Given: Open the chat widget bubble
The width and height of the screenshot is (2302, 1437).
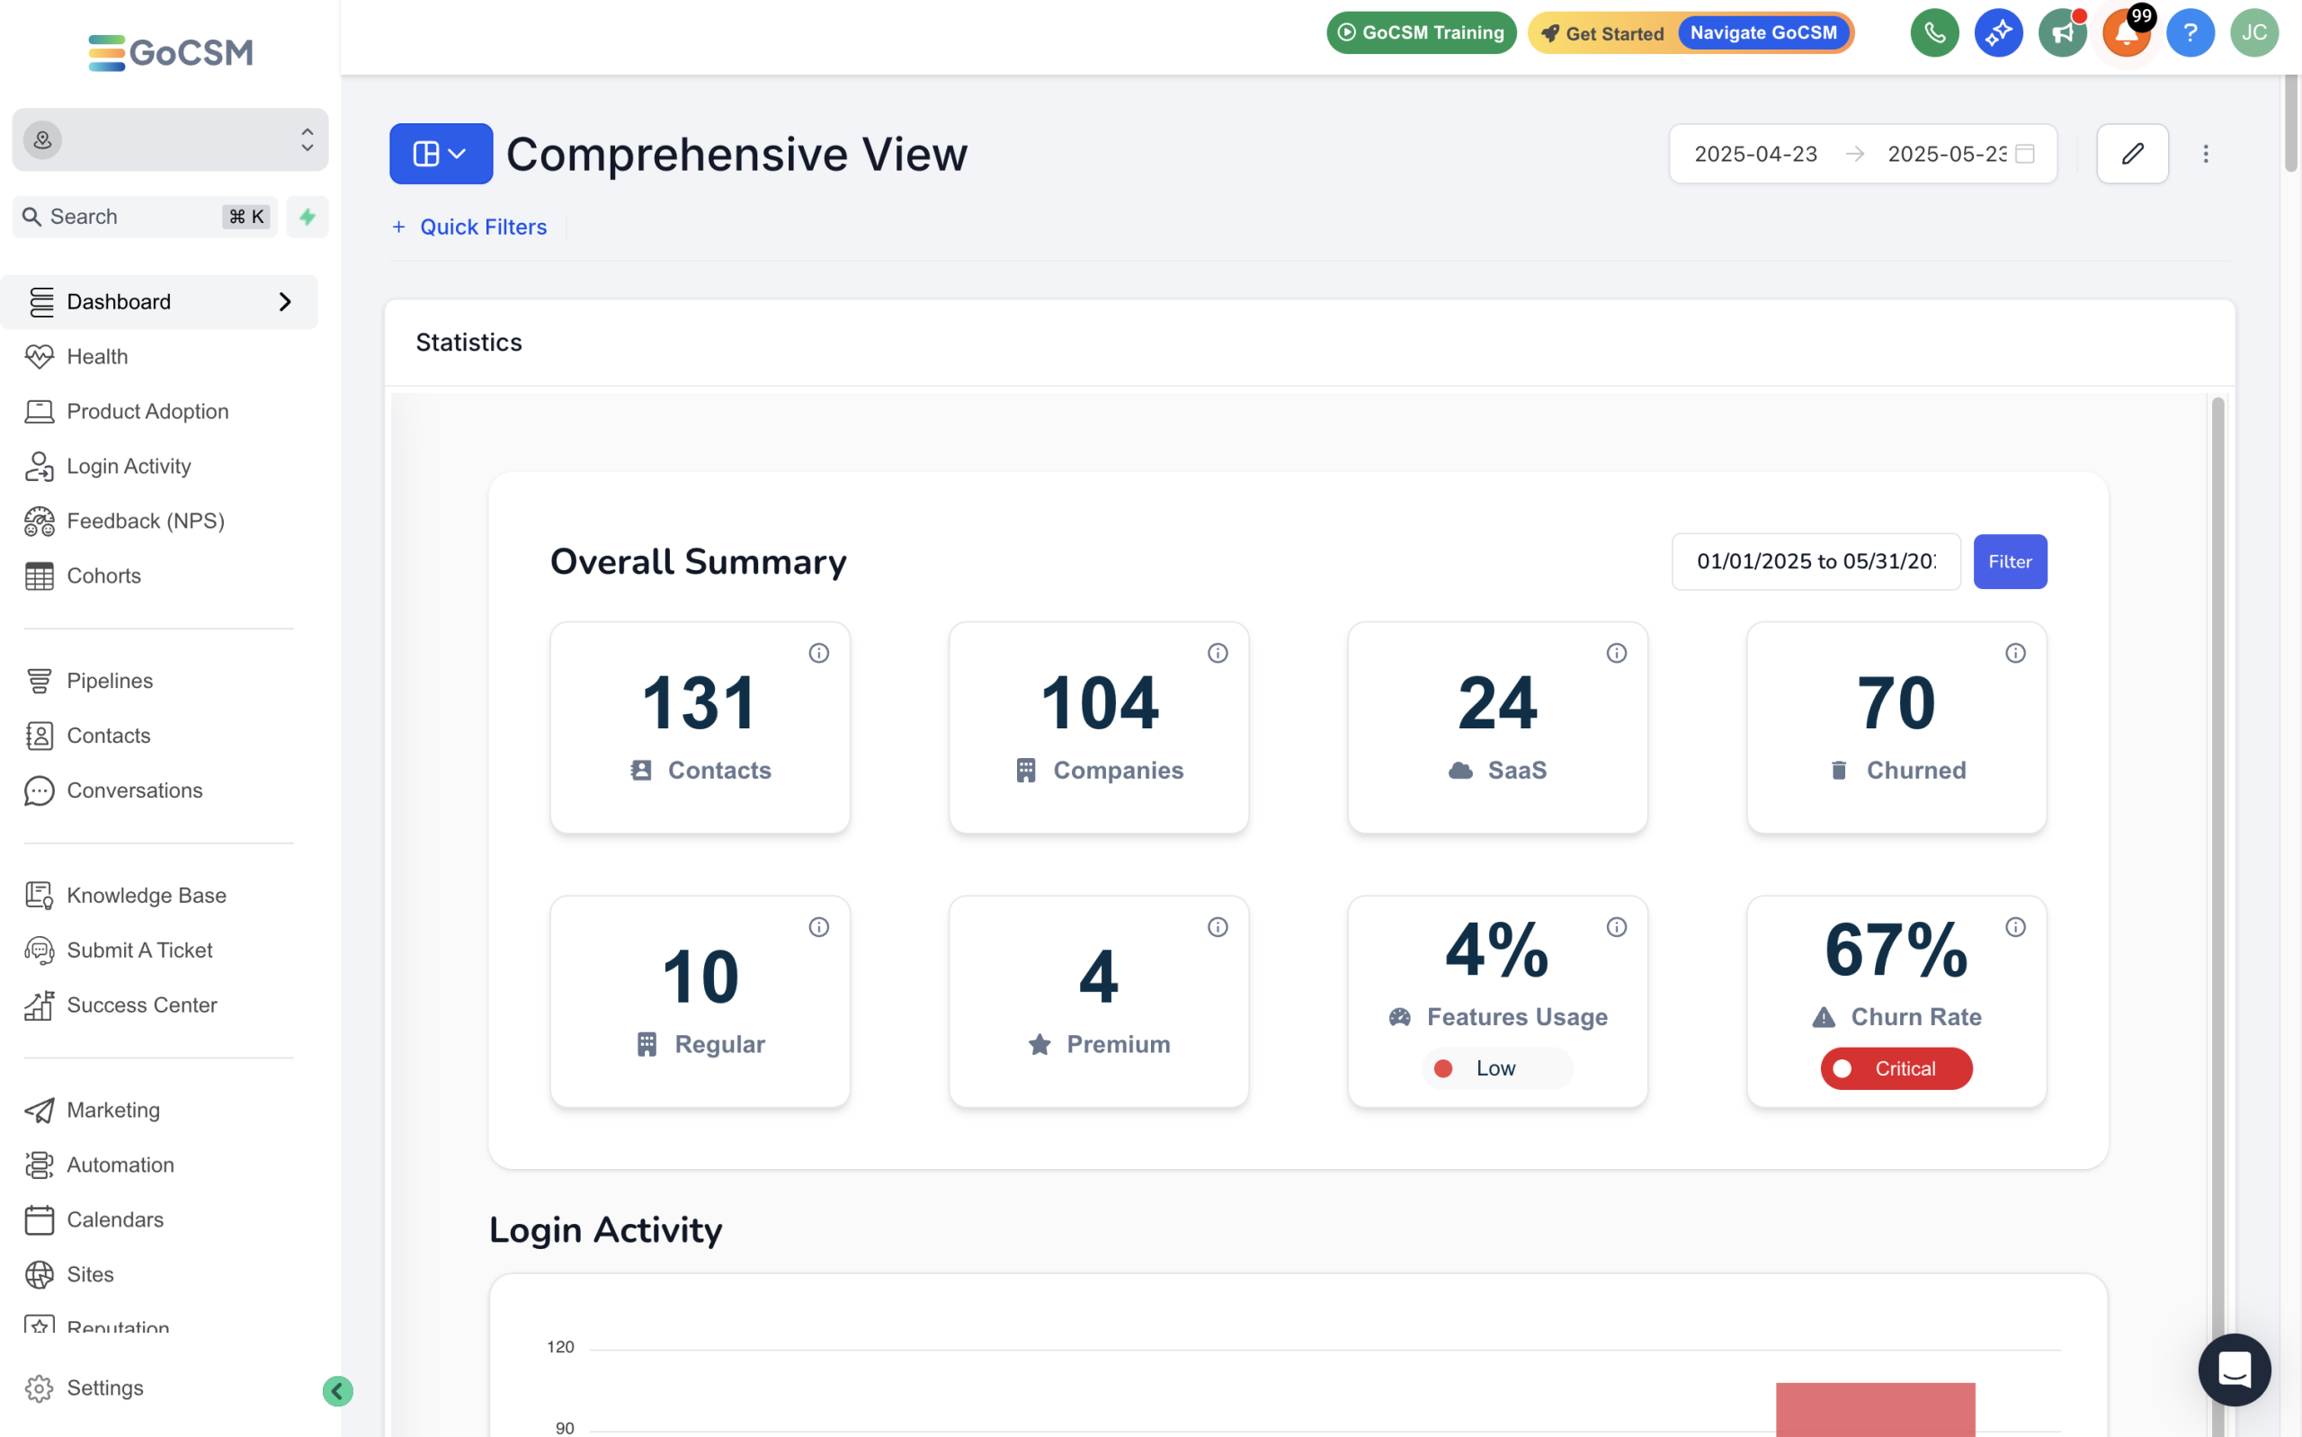Looking at the screenshot, I should pyautogui.click(x=2234, y=1370).
